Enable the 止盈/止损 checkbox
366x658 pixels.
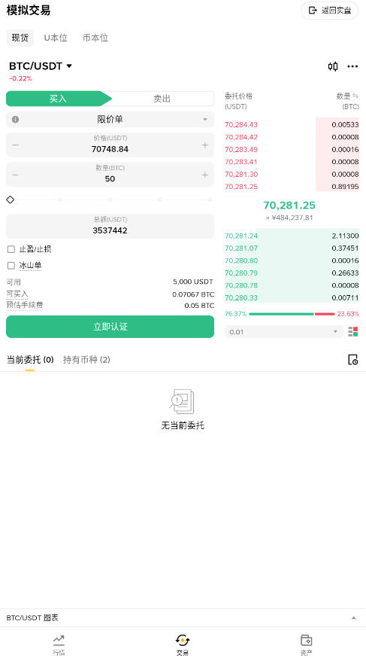pos(11,249)
